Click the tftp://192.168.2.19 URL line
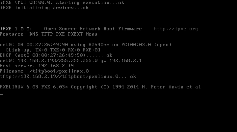Image resolution: width=237 pixels, height=132 pixels. tap(68, 76)
